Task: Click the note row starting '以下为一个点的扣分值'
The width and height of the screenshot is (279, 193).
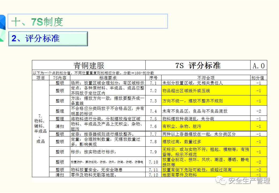Action: pos(149,73)
